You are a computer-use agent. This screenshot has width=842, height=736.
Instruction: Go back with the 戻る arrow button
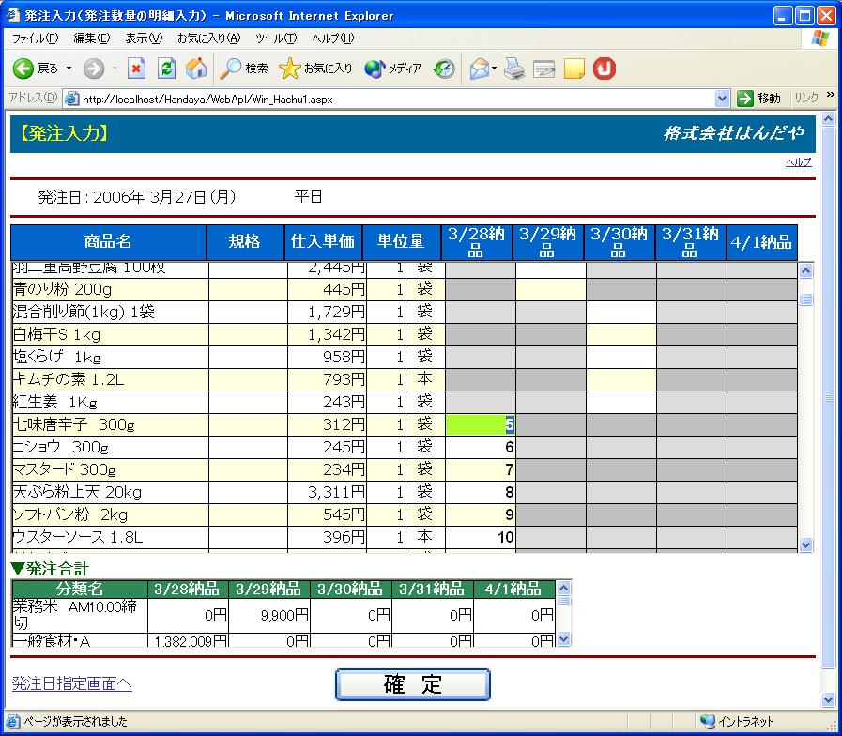click(35, 69)
